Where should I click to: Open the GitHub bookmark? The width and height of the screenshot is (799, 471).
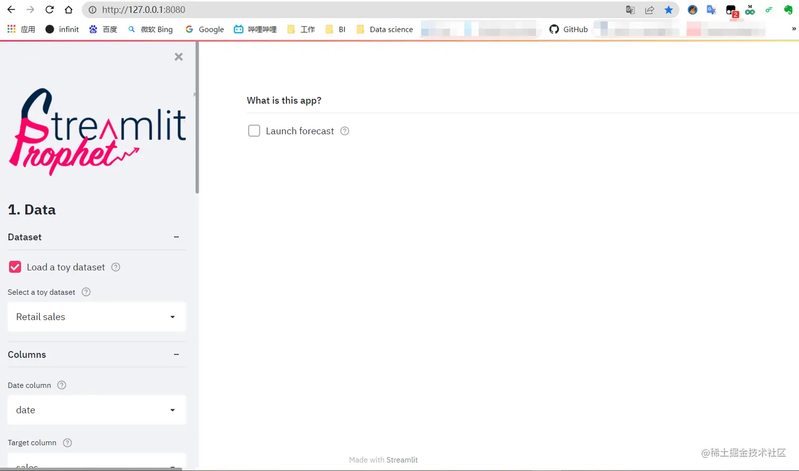(x=569, y=29)
